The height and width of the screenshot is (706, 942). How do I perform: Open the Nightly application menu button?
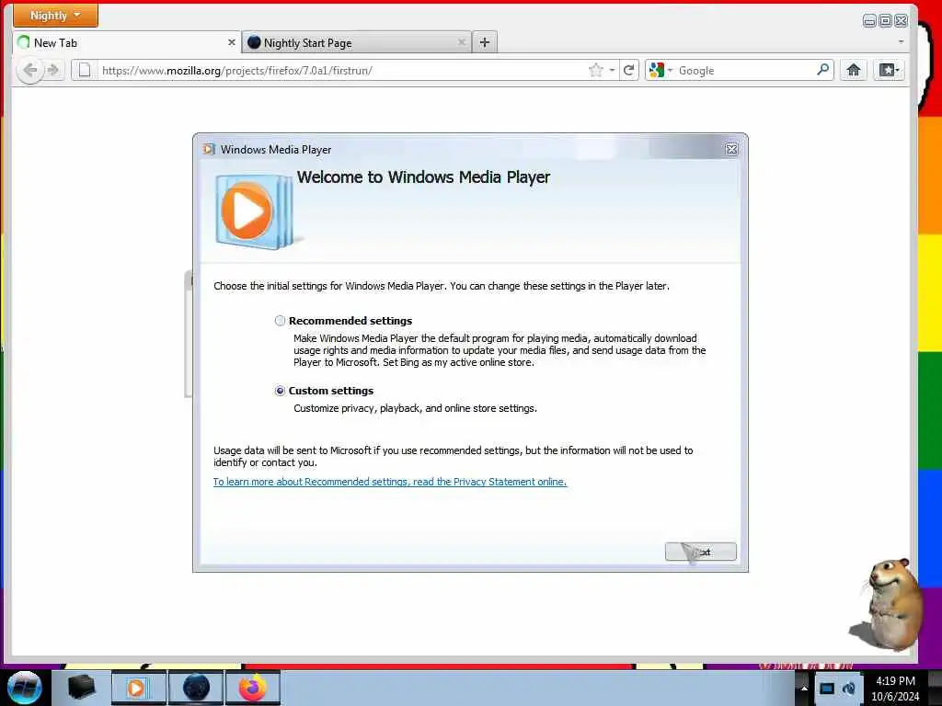(55, 15)
